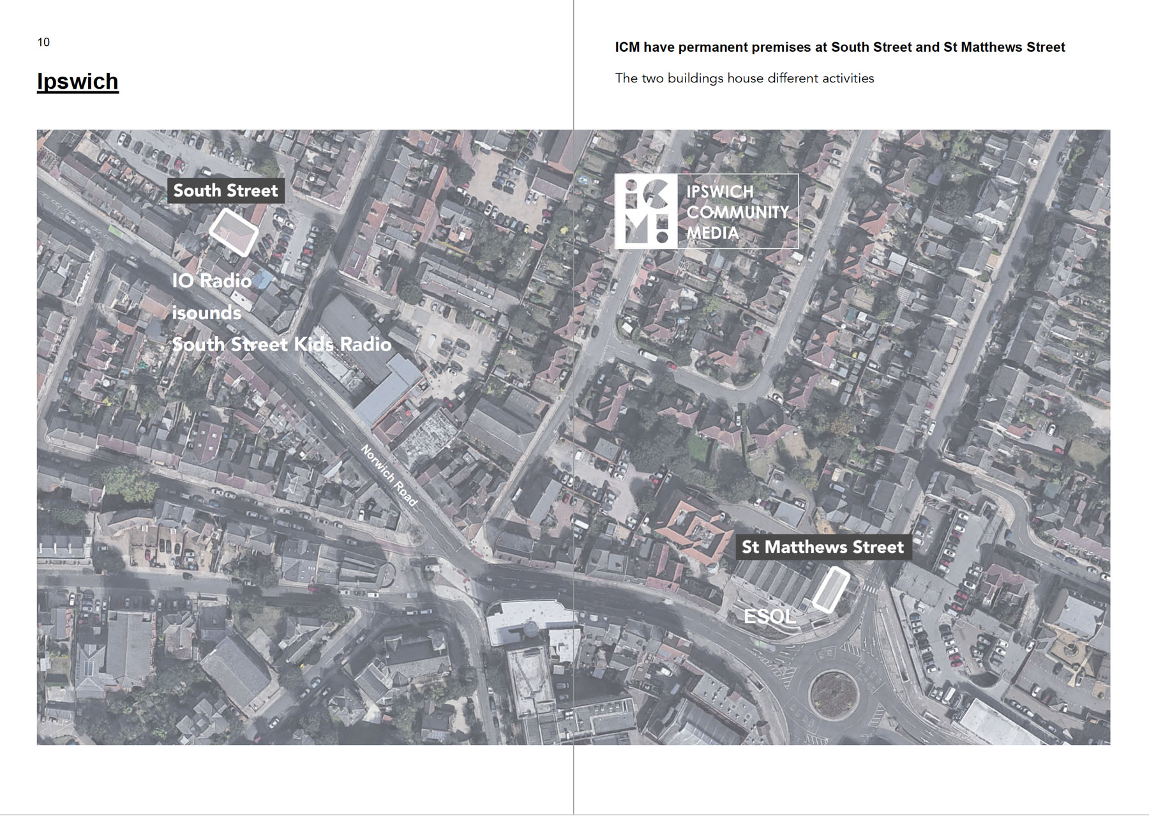Click the Norwich Road street name

389,476
